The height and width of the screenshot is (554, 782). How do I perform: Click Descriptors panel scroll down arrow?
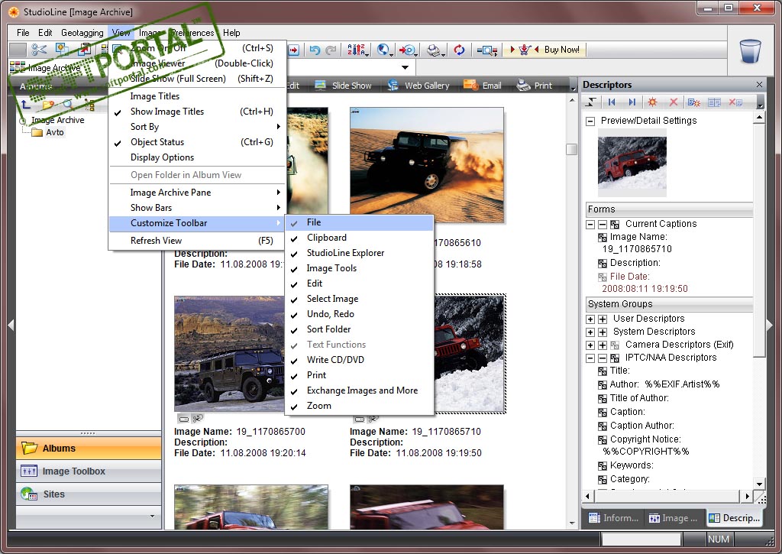(758, 484)
